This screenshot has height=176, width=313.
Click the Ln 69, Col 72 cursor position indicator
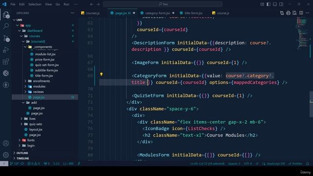point(207,163)
